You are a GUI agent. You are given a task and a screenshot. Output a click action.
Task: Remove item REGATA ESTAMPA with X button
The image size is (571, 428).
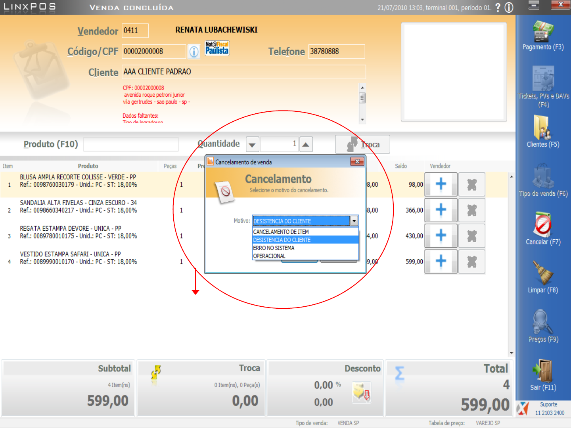472,236
